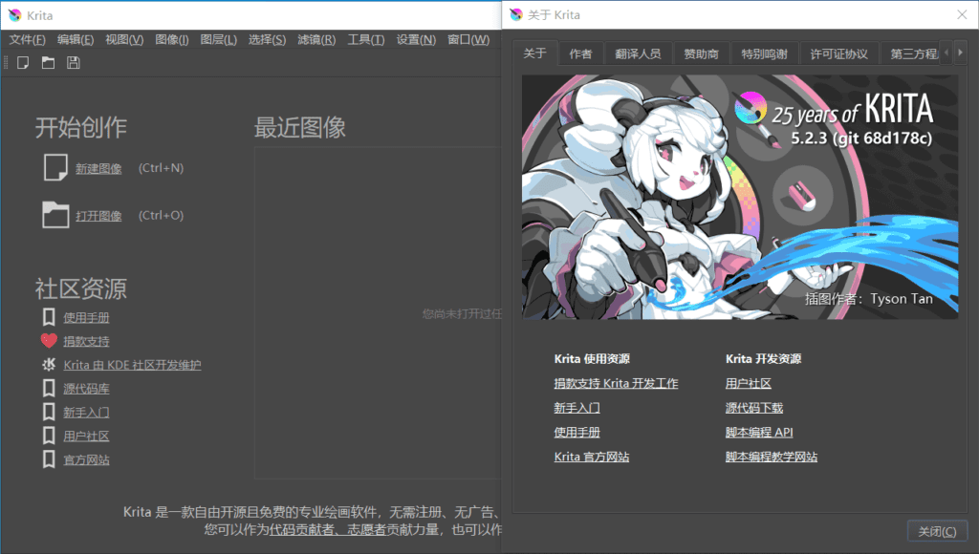Click the 关闭(C) button

pos(937,531)
